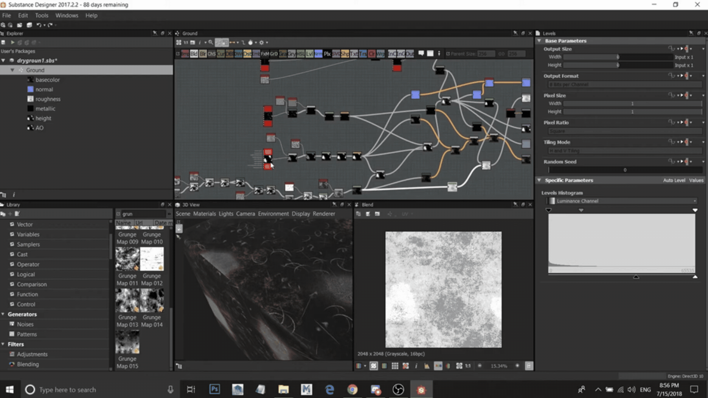Open graph settings gear dropdown arrow

[x=267, y=42]
